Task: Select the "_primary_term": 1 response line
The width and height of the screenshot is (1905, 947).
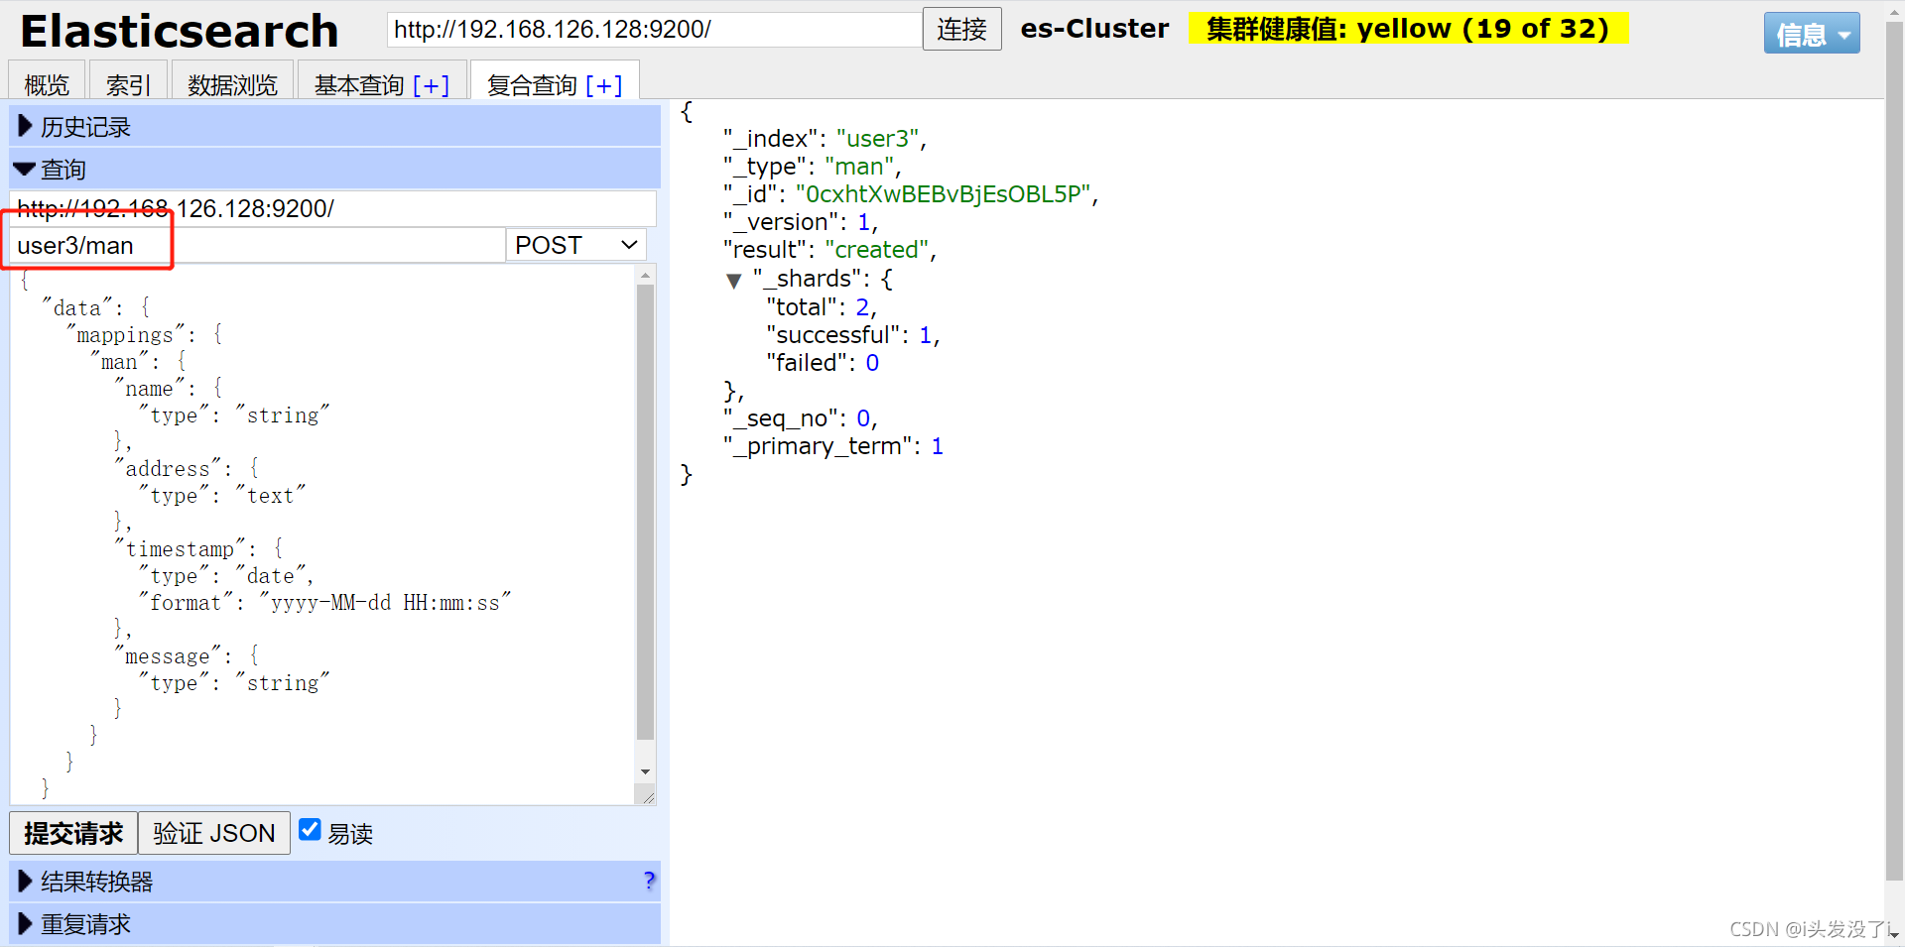Action: 833,446
